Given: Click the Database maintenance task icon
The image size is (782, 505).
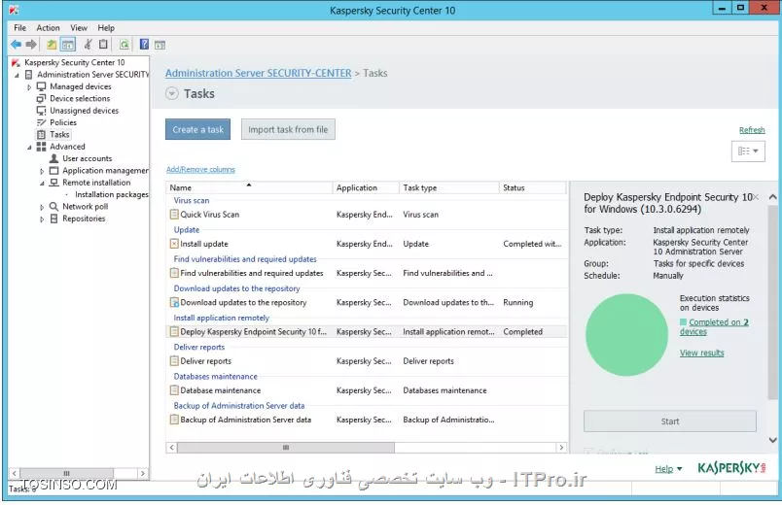Looking at the screenshot, I should (x=174, y=390).
